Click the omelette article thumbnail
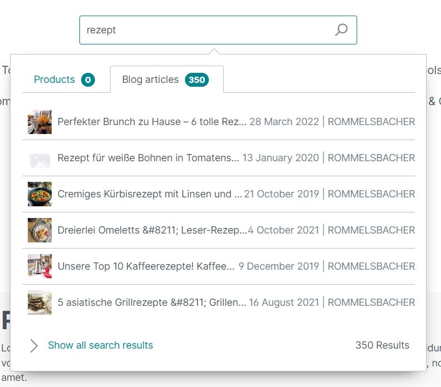Image resolution: width=441 pixels, height=387 pixels. (40, 230)
